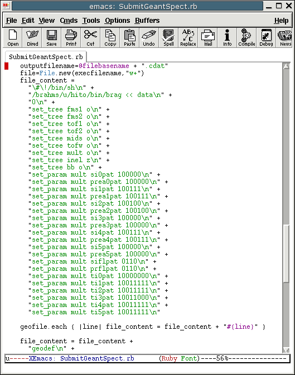Click the XEmacs window menu icon
Screen dimensions: 295x375
pos(6,6)
